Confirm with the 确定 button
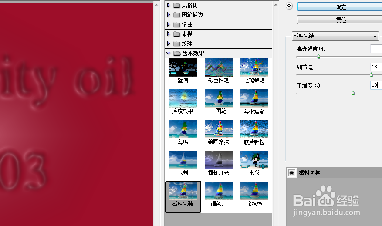 coord(340,7)
